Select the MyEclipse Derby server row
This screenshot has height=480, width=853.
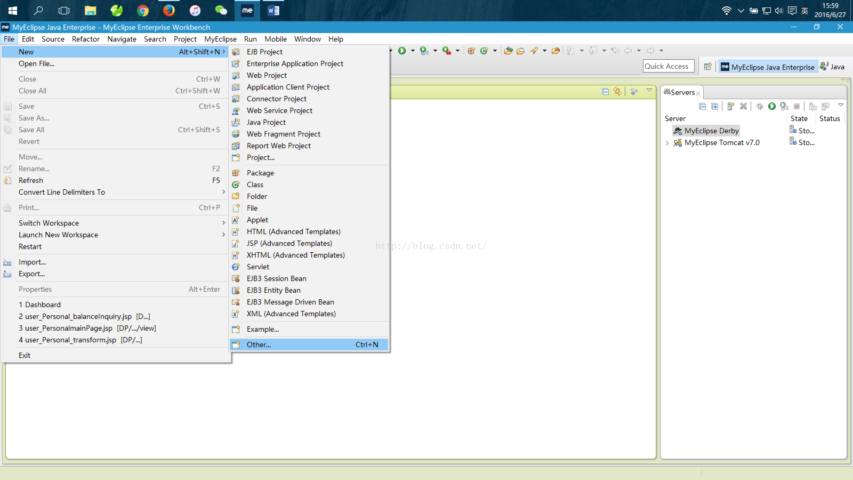[706, 131]
